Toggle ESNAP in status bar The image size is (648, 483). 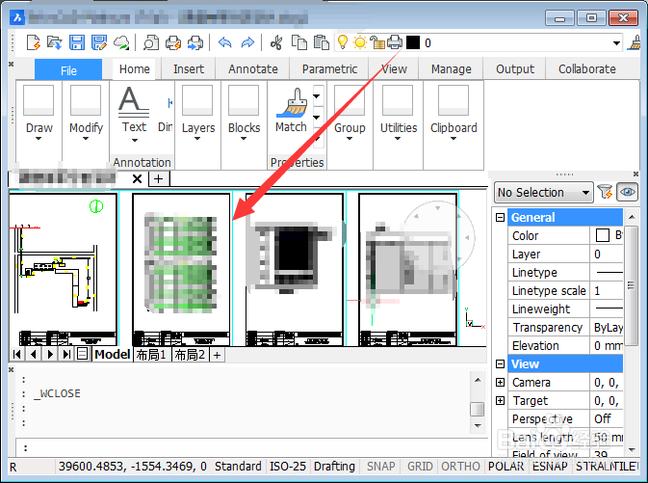point(550,467)
